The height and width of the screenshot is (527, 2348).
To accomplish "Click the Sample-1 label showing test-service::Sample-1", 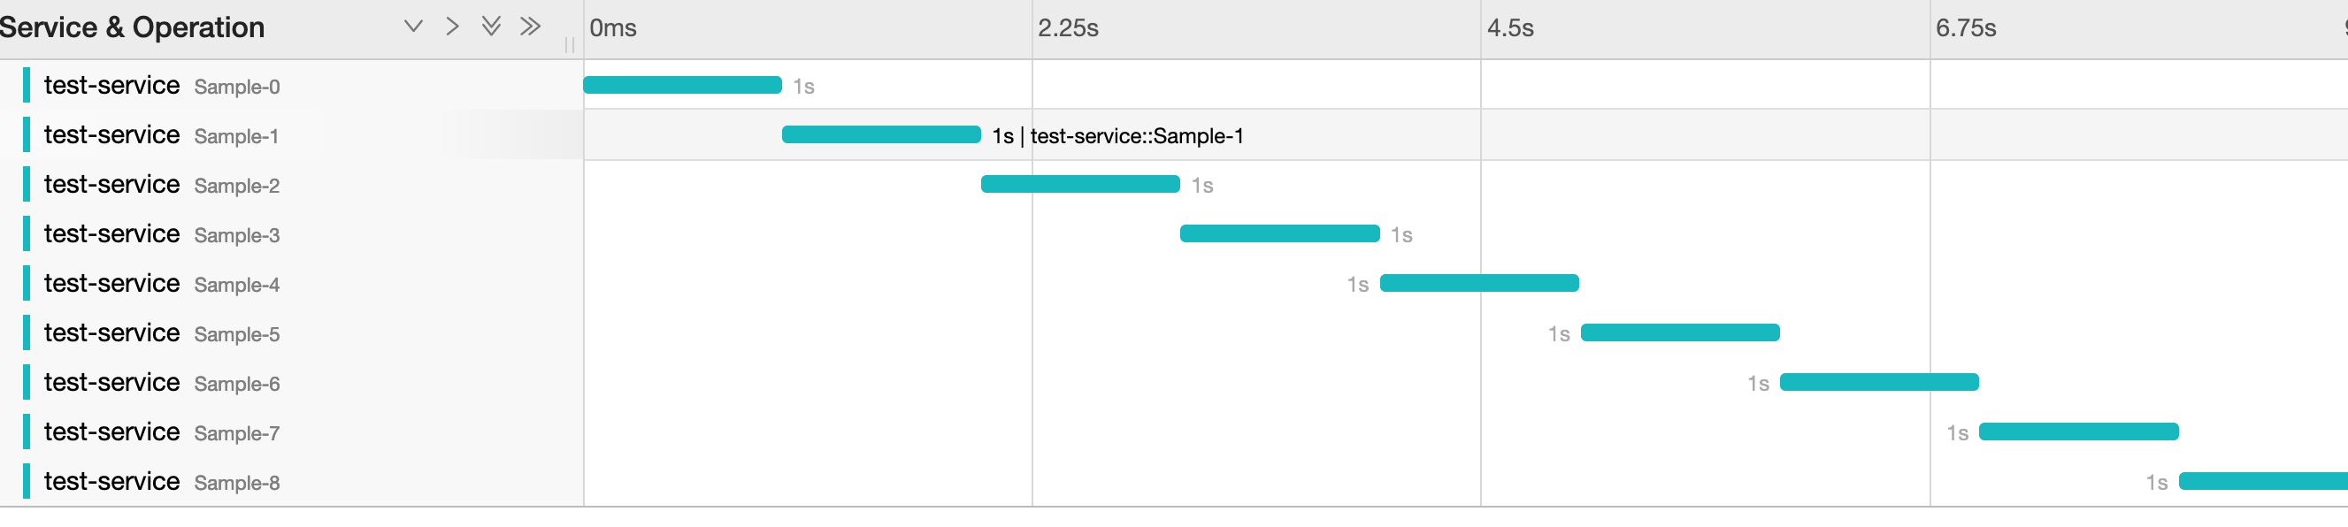I will click(x=1118, y=135).
